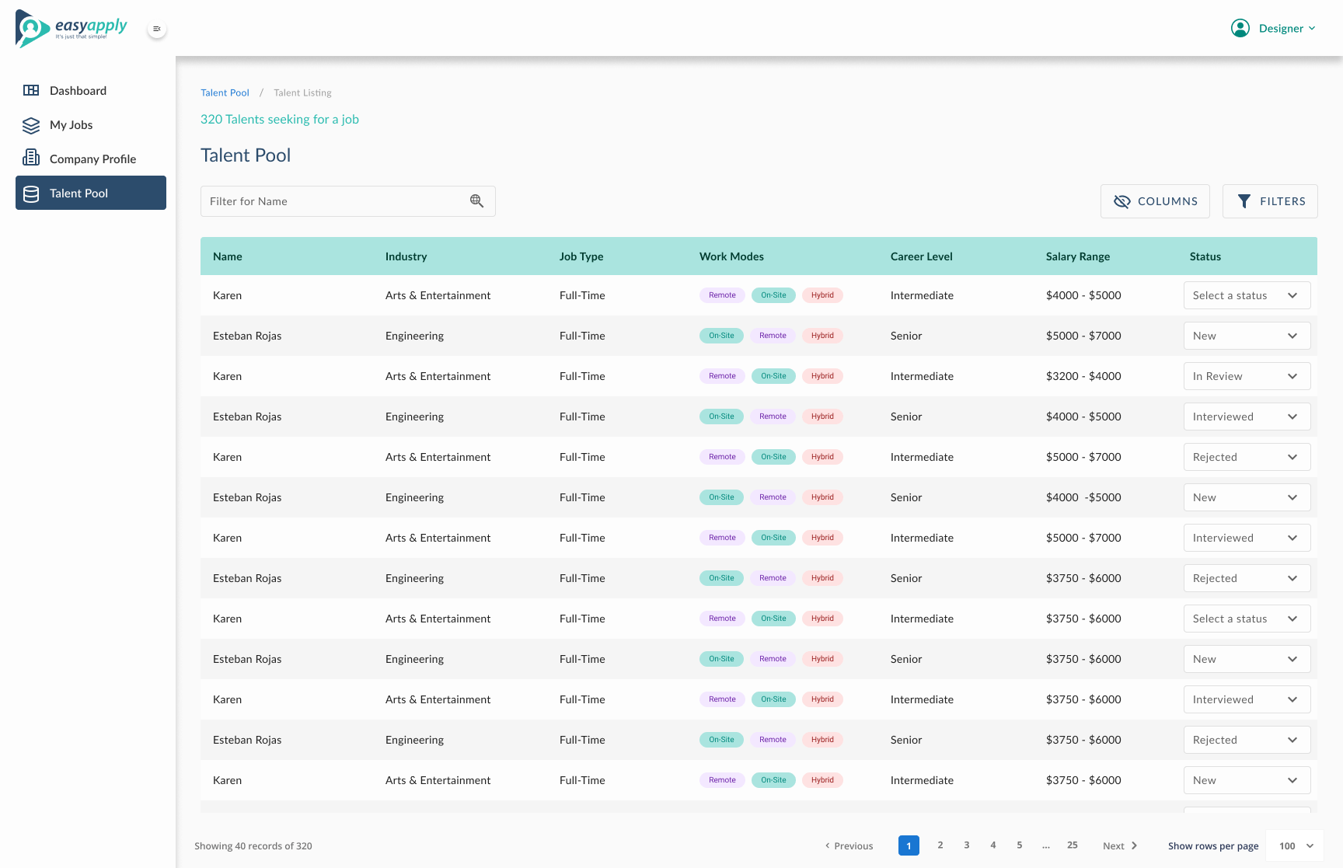Viewport: 1343px width, 868px height.
Task: Click the My Jobs layers icon
Action: [x=31, y=125]
